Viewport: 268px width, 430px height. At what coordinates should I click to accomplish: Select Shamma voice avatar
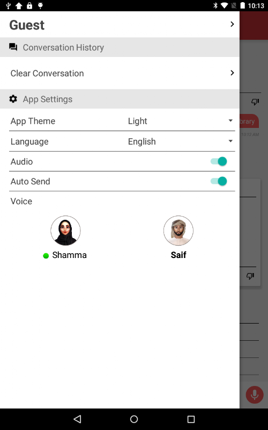pos(65,231)
